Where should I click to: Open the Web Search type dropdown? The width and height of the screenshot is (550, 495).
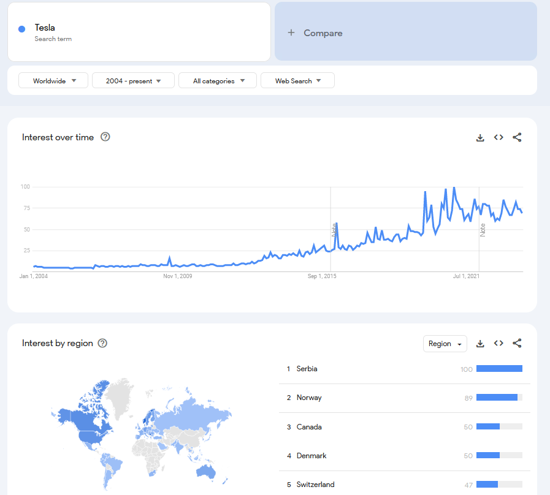tap(297, 81)
